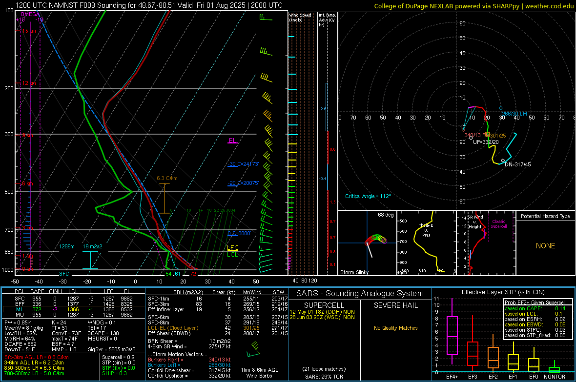576x382 pixels.
Task: Click the magenta EF4+ box plot
Action: point(452,332)
